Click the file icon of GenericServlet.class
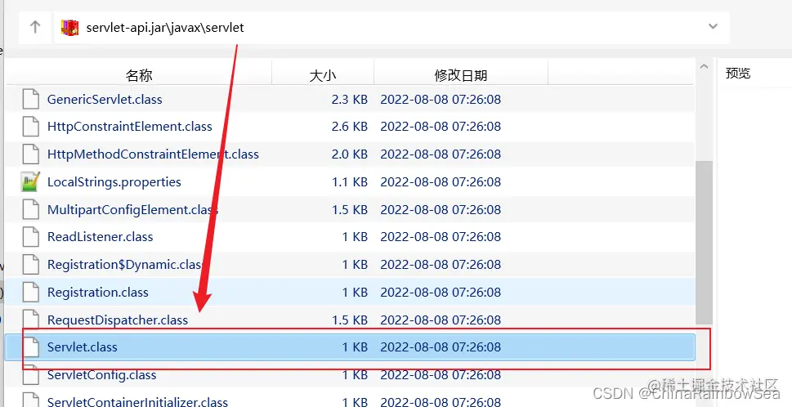 point(31,99)
